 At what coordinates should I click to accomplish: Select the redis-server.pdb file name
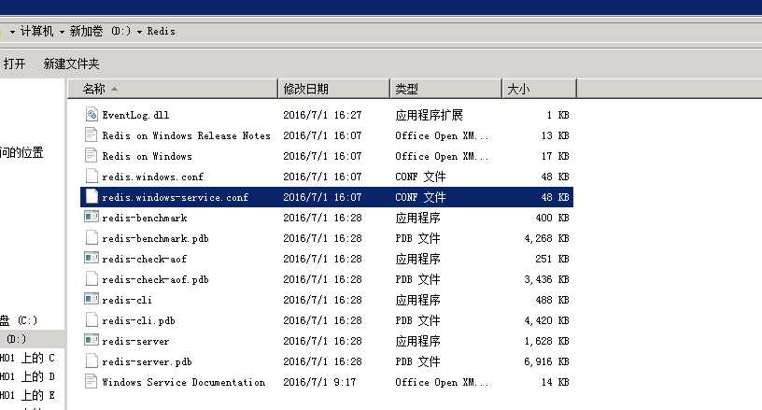pos(147,362)
